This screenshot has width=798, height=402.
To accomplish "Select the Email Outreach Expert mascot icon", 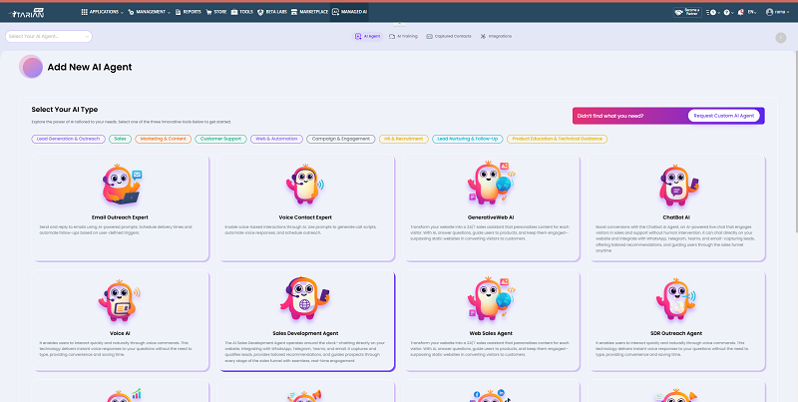I will coord(121,185).
